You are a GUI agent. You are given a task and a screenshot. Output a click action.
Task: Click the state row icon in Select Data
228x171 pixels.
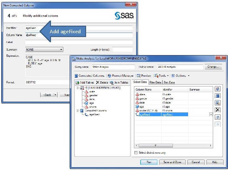click(137, 94)
